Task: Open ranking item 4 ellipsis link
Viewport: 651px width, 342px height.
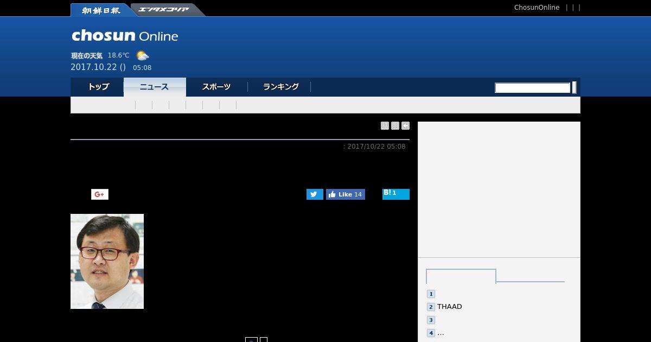Action: (x=441, y=333)
